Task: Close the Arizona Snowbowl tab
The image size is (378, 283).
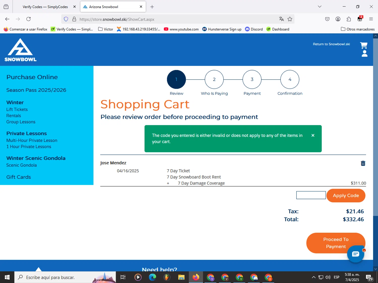Action: [x=141, y=7]
